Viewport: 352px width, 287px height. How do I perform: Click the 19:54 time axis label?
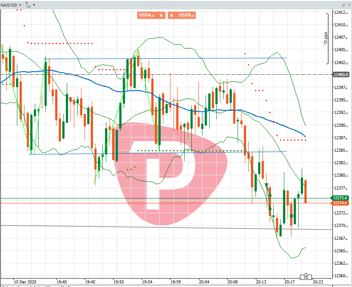click(x=147, y=282)
